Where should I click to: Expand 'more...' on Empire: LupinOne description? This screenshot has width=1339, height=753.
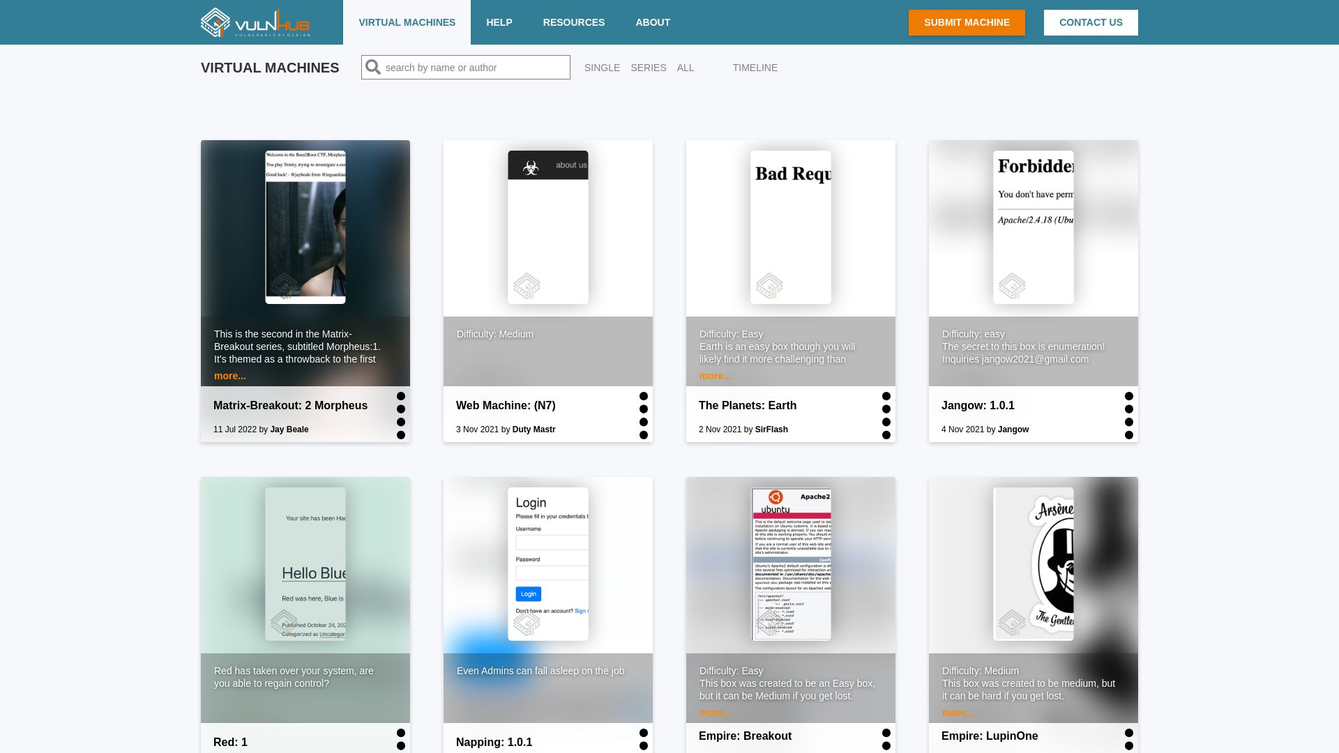pos(958,713)
